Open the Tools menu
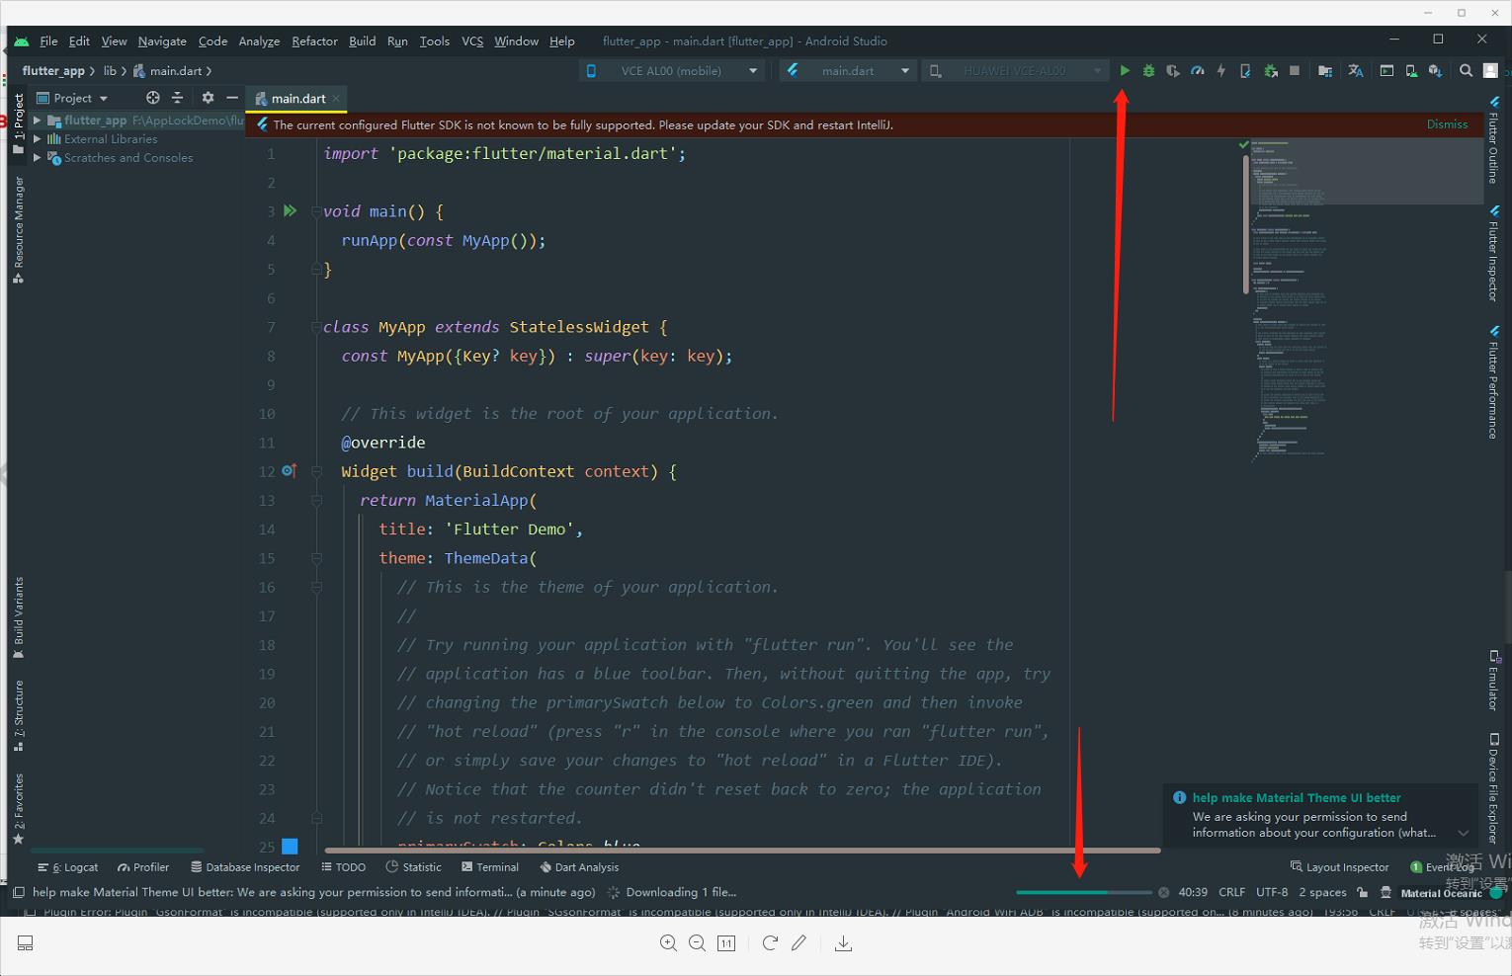The width and height of the screenshot is (1512, 976). 434,41
